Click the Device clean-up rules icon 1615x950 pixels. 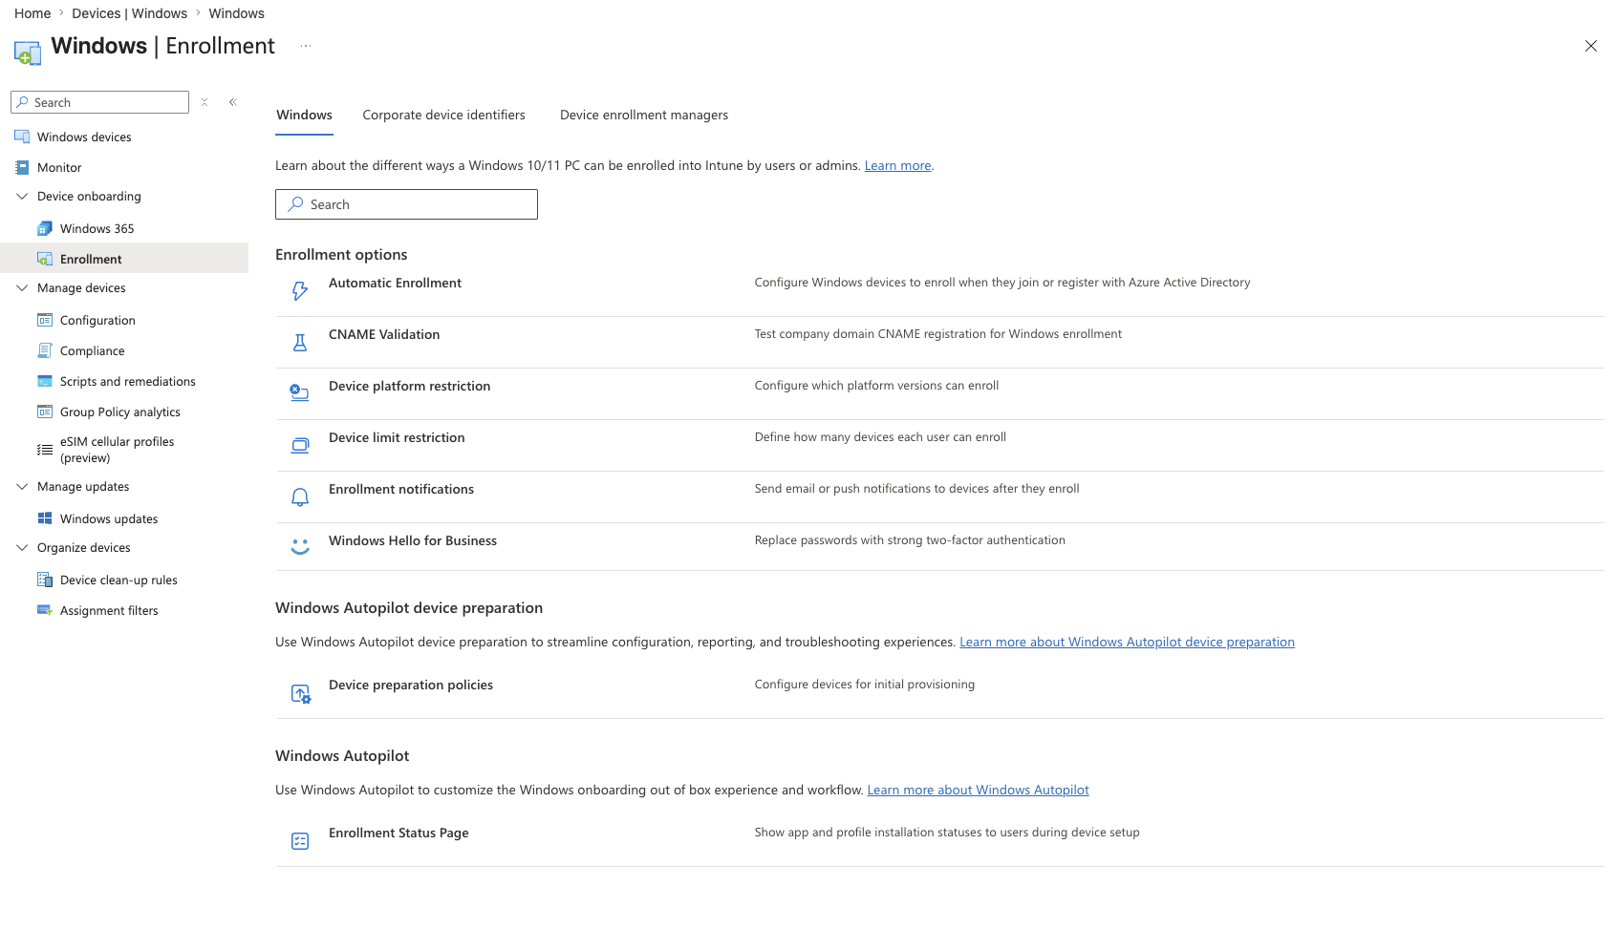45,580
